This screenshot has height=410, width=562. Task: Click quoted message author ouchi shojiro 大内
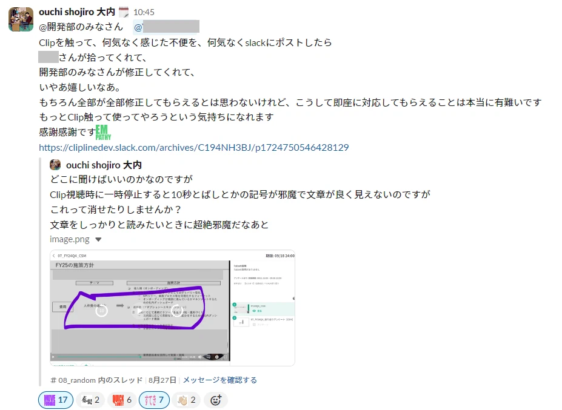tap(104, 165)
